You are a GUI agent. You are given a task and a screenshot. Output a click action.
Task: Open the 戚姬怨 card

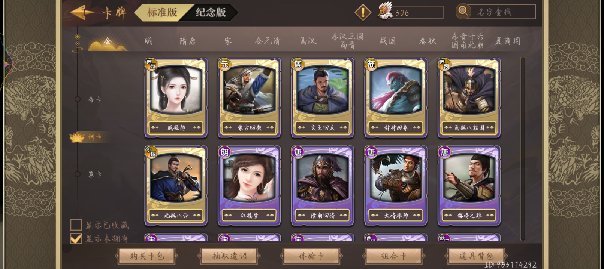[x=176, y=98]
